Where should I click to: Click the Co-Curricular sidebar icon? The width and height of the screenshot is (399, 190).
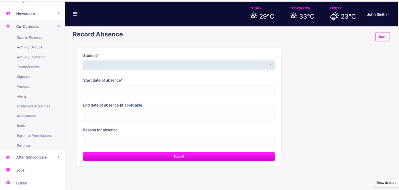(x=8, y=26)
